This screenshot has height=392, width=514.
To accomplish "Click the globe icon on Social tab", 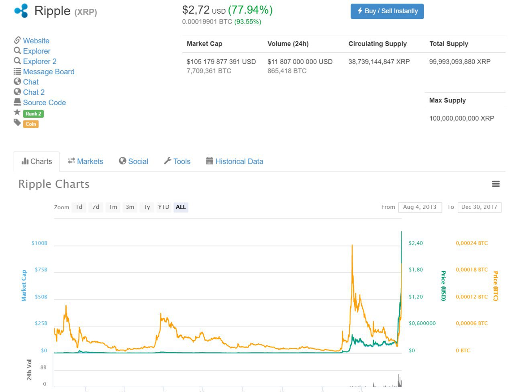I will pos(122,161).
